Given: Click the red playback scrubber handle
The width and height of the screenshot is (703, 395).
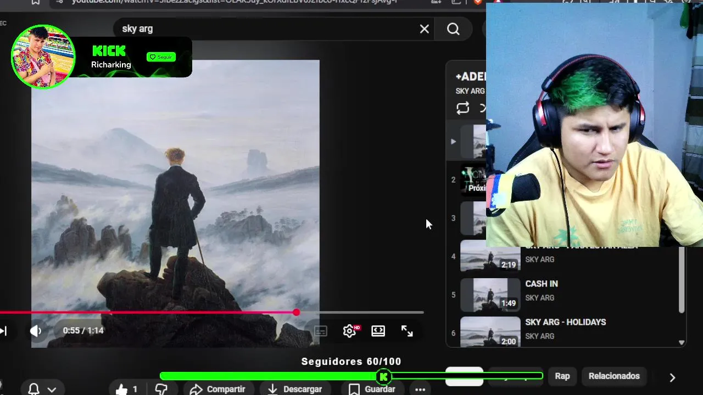Looking at the screenshot, I should tap(297, 312).
